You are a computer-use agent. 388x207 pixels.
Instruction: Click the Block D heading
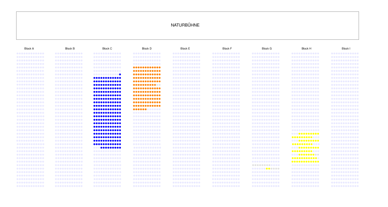[147, 49]
